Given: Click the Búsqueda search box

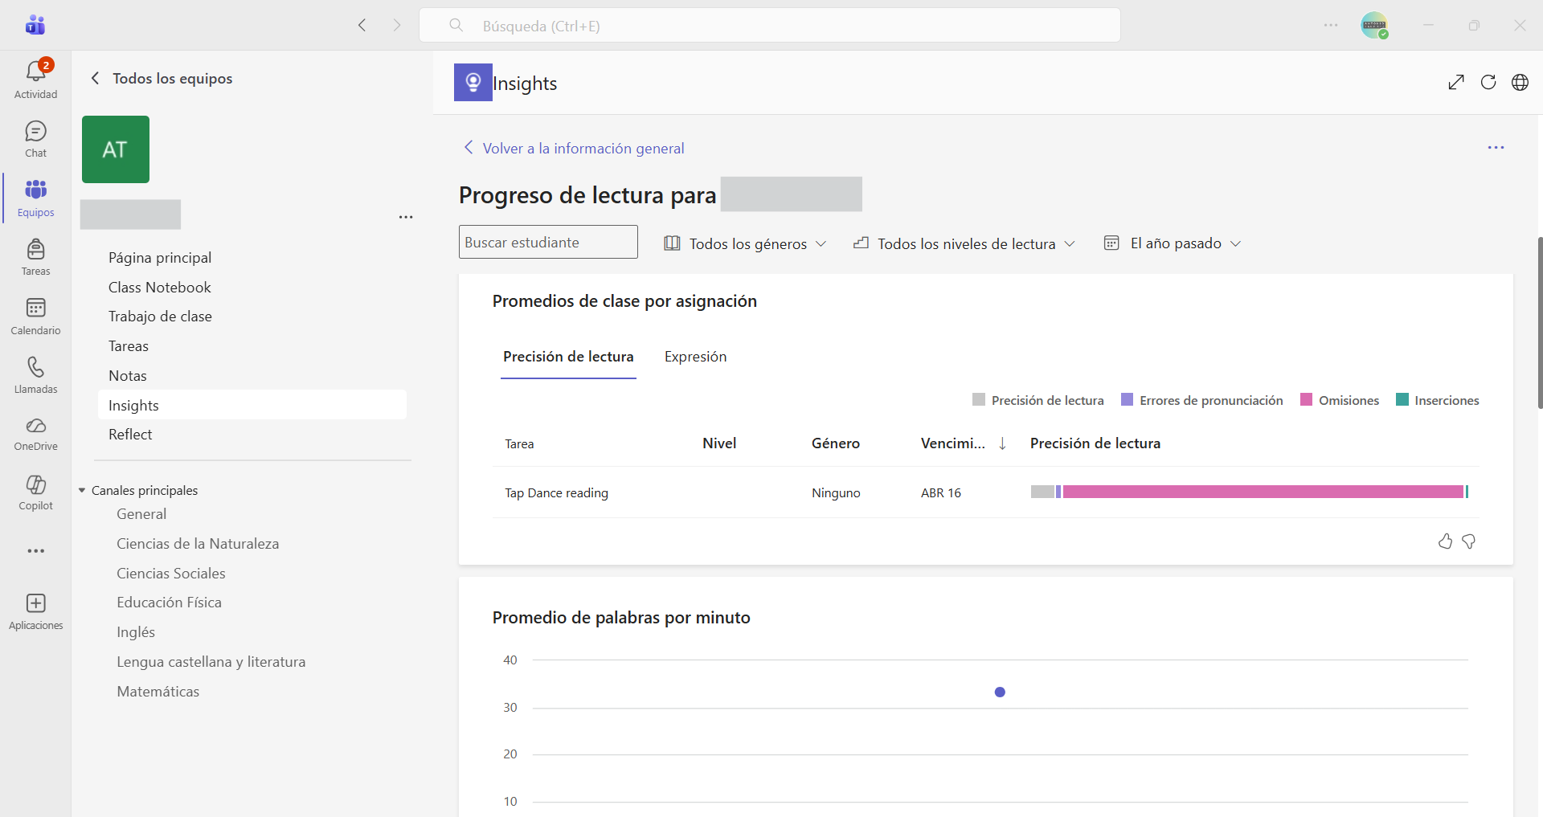Looking at the screenshot, I should click(x=770, y=25).
